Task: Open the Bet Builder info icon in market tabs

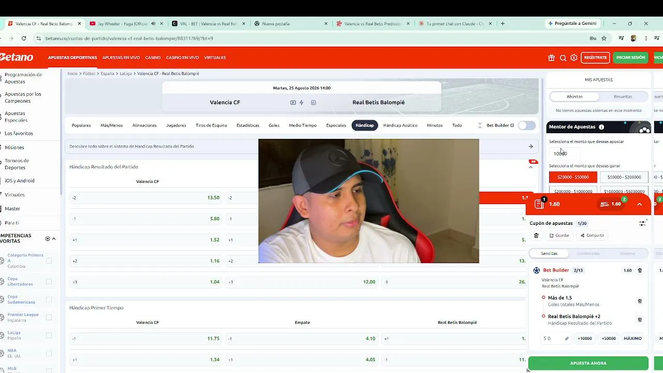Action: pyautogui.click(x=512, y=125)
